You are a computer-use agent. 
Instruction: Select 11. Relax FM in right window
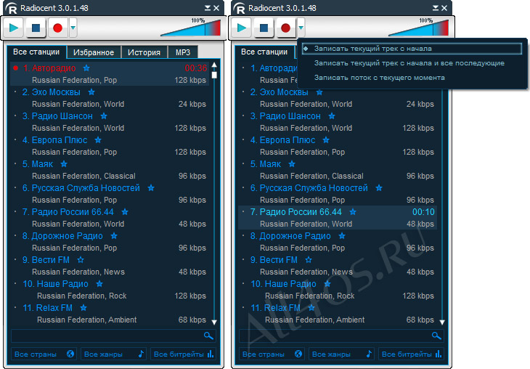pos(338,314)
